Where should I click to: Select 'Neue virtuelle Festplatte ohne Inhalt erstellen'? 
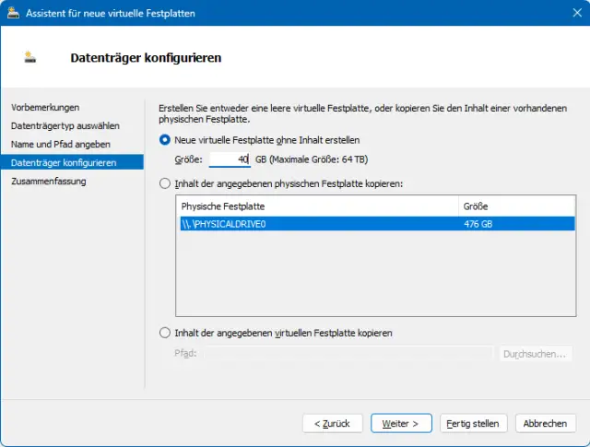166,140
